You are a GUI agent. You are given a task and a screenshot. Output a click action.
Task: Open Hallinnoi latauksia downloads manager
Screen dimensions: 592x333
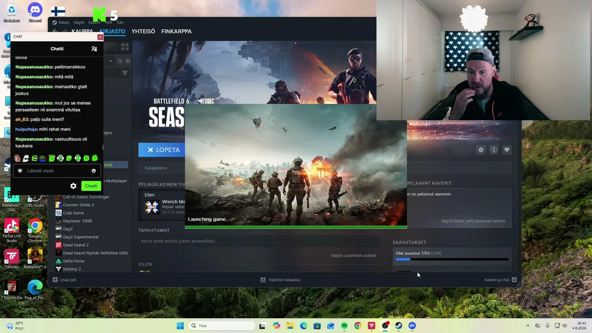[x=280, y=280]
